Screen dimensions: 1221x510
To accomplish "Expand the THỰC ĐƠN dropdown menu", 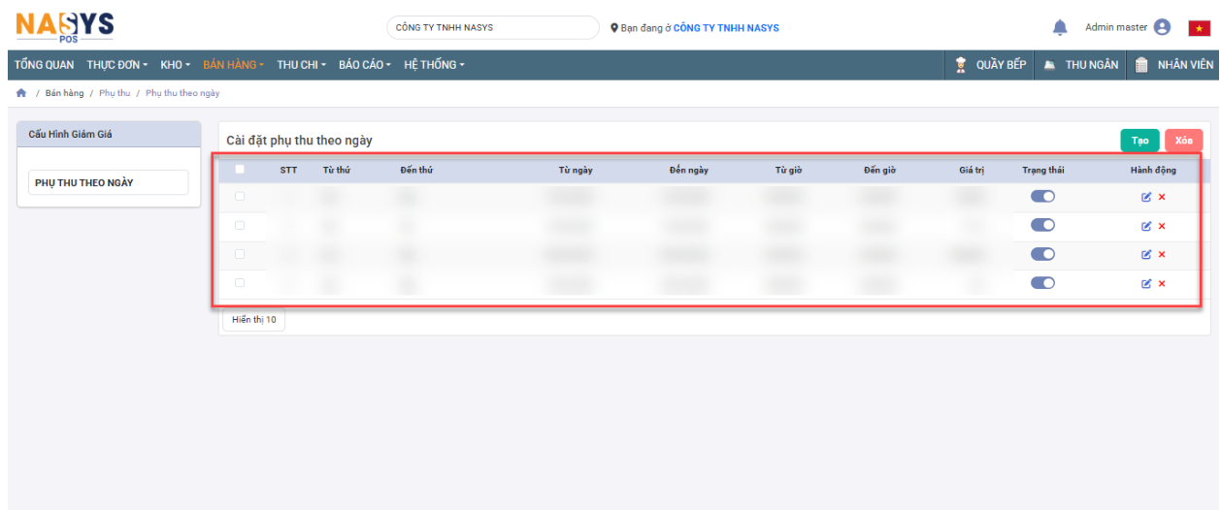I will 116,65.
